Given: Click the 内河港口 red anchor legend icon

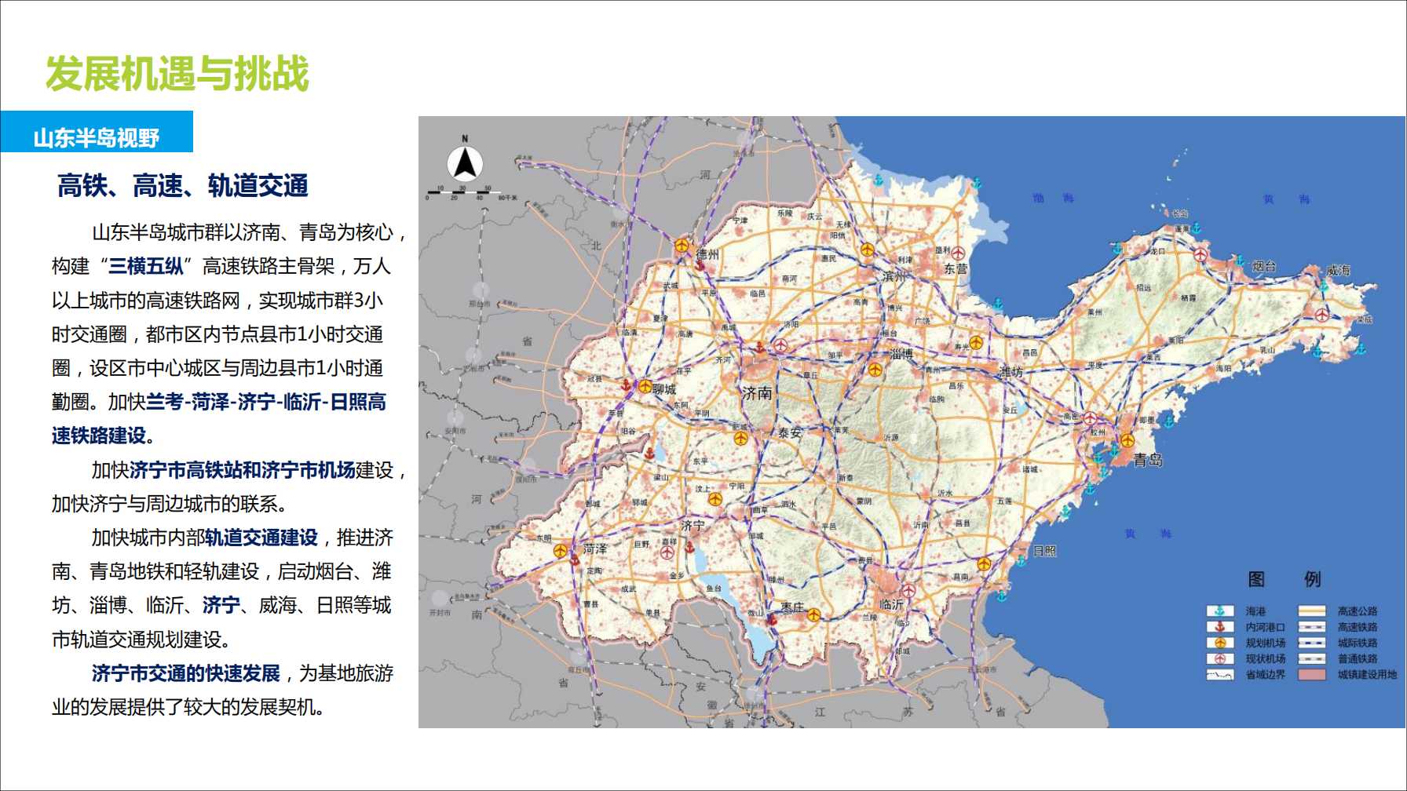Looking at the screenshot, I should 1219,627.
